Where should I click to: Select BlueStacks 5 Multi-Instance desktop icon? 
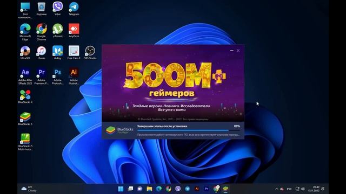[x=25, y=142]
